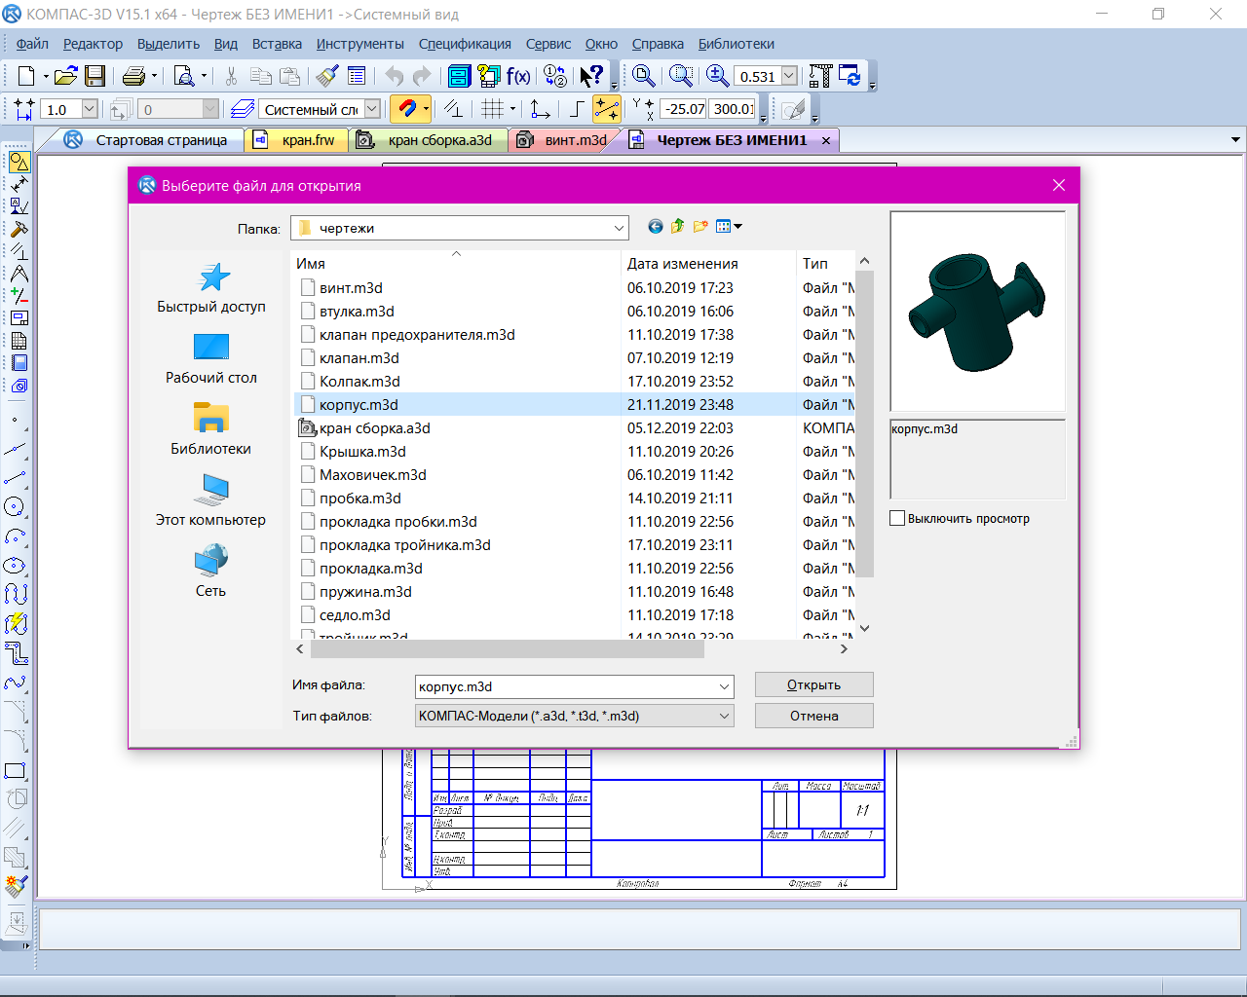Click the Layer manager stack icon
1247x997 pixels.
pyautogui.click(x=243, y=109)
